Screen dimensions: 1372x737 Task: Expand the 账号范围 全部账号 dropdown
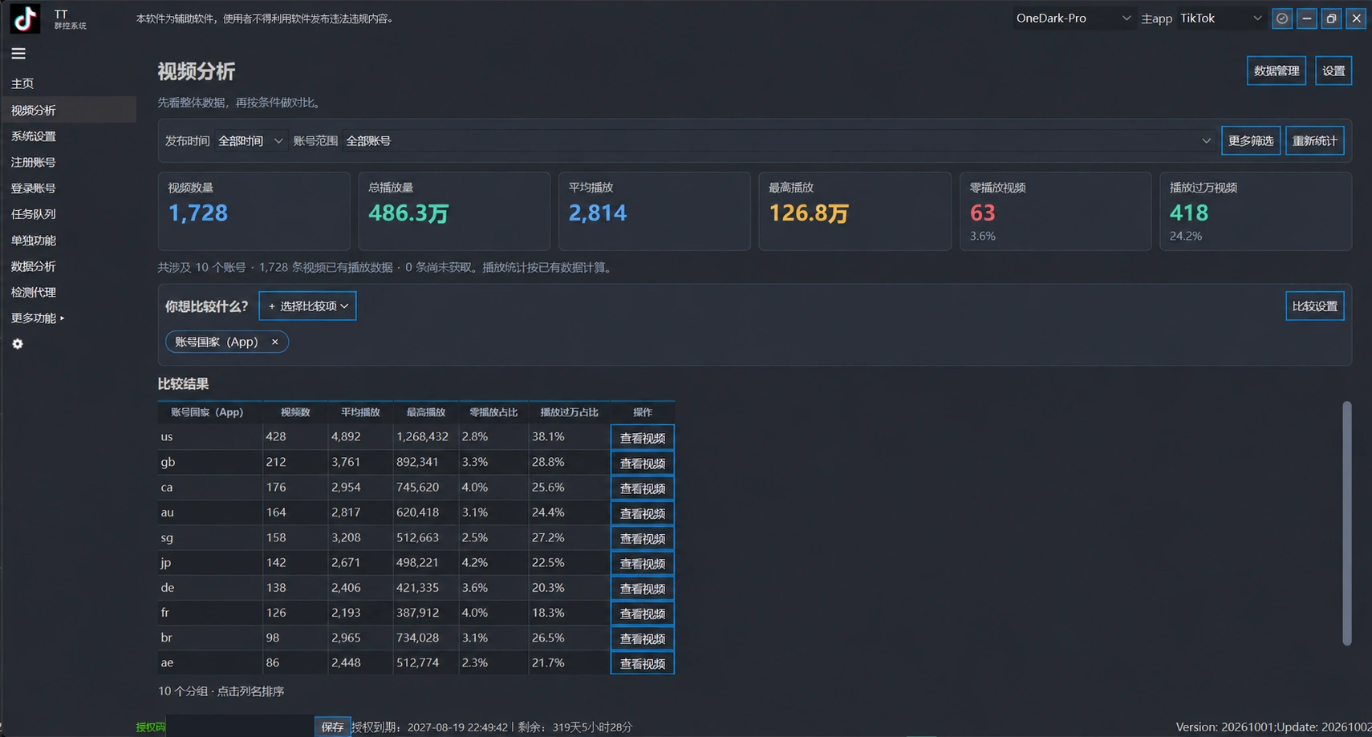coord(777,141)
